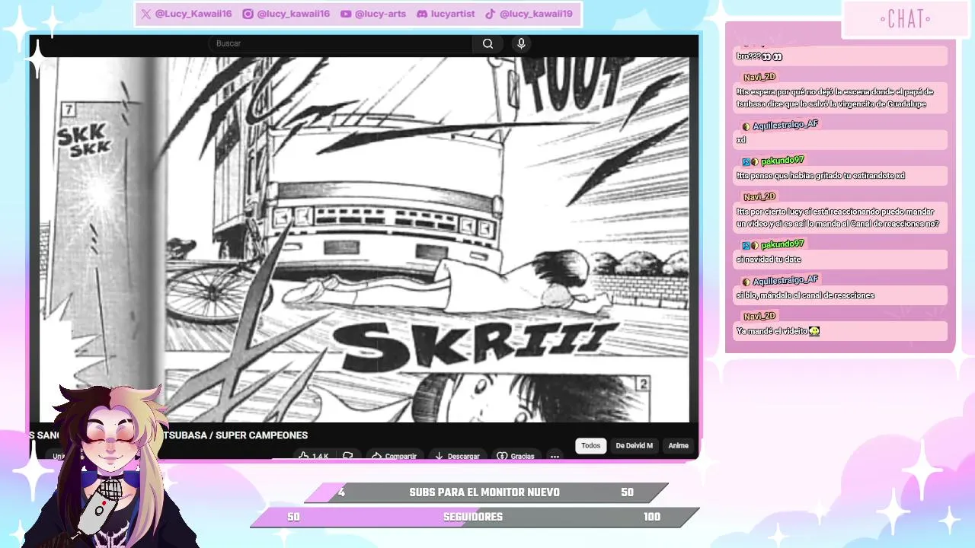Click the Discord handle lucyartist
The width and height of the screenshot is (975, 548).
[x=452, y=14]
